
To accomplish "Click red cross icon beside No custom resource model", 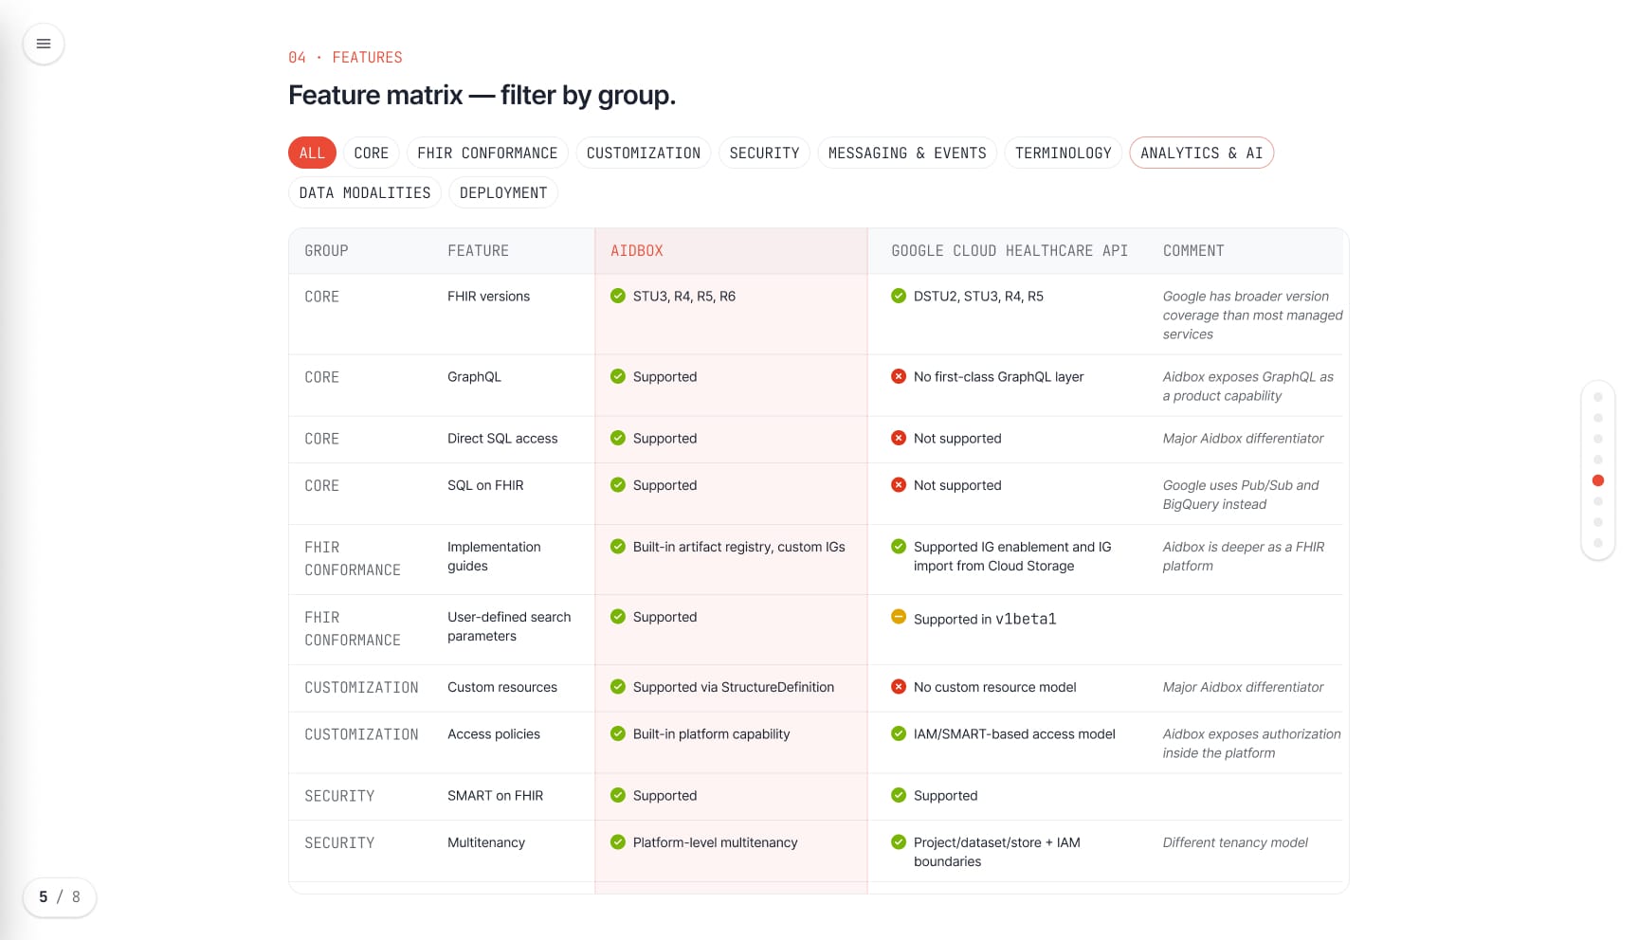I will tap(899, 687).
